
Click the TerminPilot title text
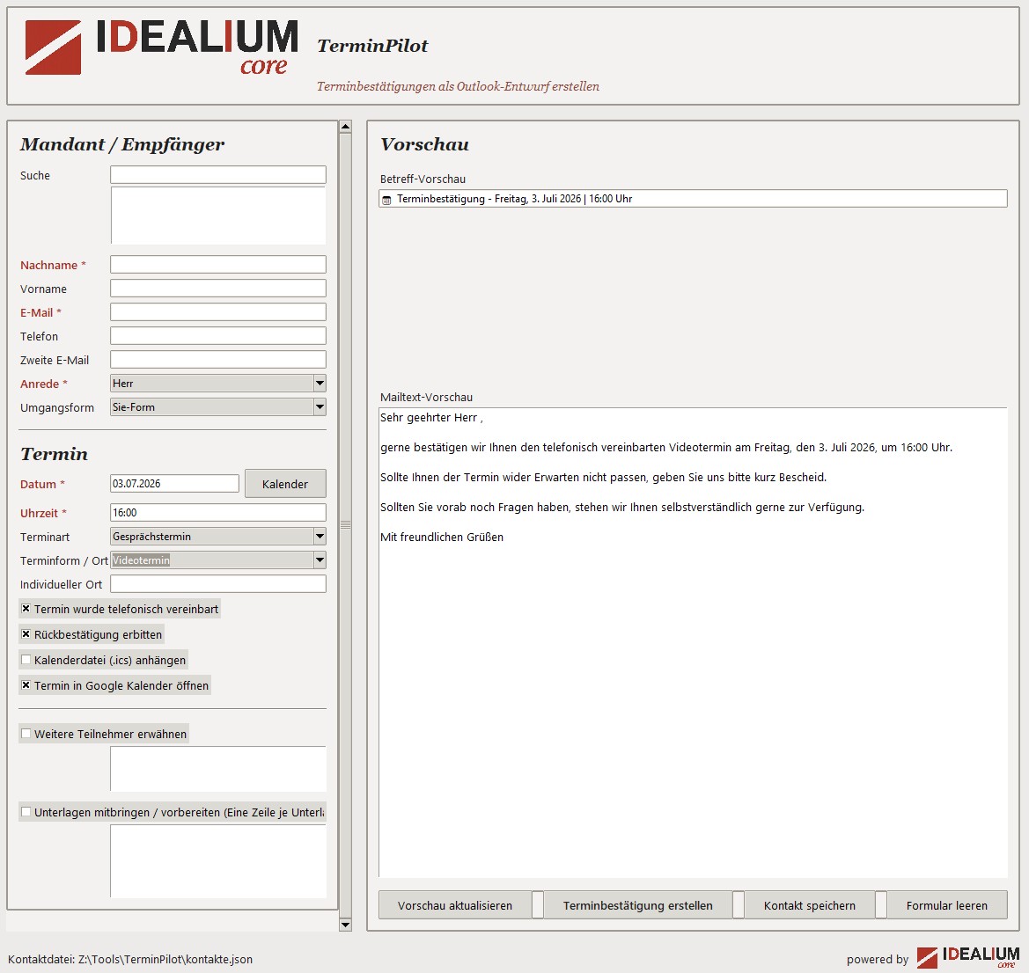coord(372,45)
